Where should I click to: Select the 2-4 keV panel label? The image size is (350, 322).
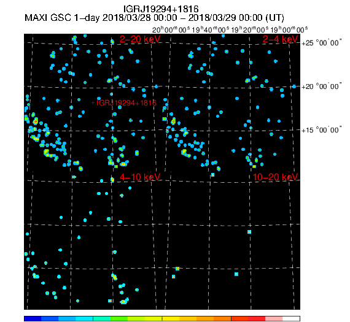[x=280, y=39]
